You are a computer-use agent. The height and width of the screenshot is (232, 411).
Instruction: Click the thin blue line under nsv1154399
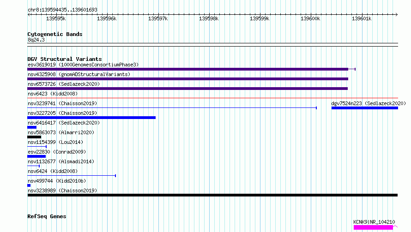(x=37, y=146)
